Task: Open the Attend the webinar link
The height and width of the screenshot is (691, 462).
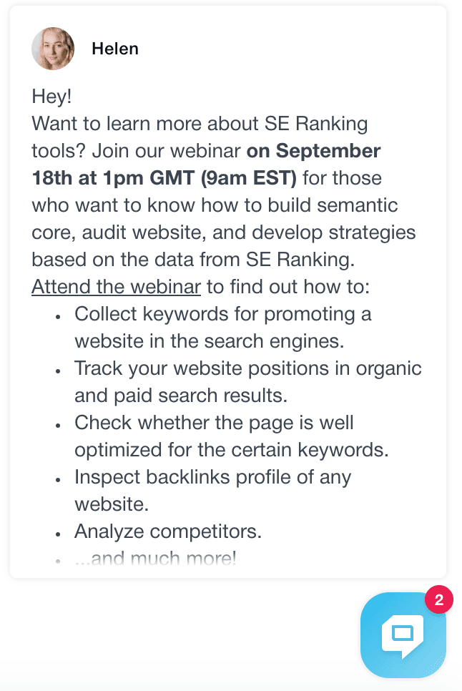Action: pyautogui.click(x=117, y=286)
